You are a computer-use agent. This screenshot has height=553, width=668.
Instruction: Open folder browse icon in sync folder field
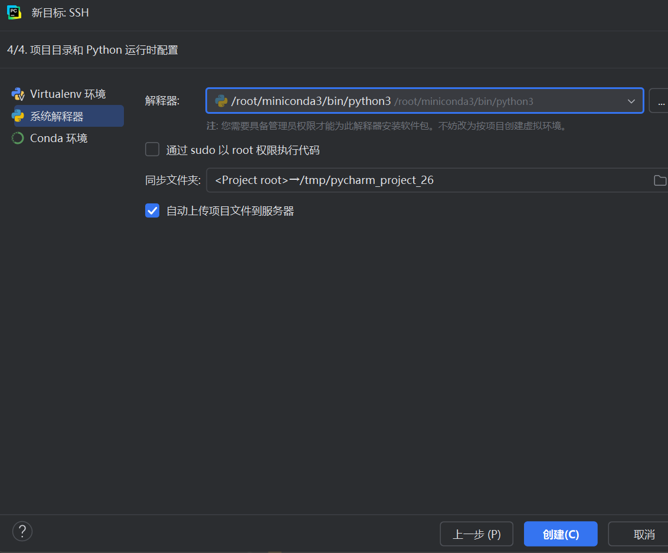coord(660,180)
